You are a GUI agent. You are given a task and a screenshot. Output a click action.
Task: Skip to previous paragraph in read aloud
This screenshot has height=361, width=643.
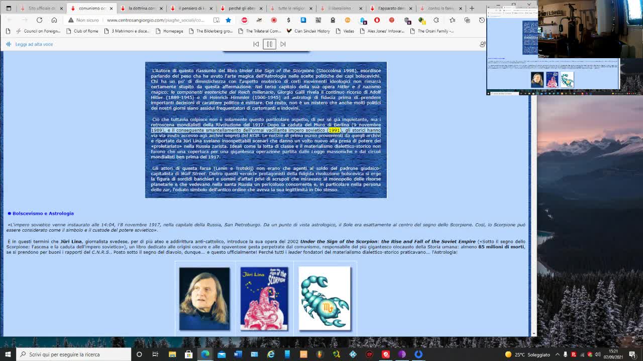coord(256,44)
